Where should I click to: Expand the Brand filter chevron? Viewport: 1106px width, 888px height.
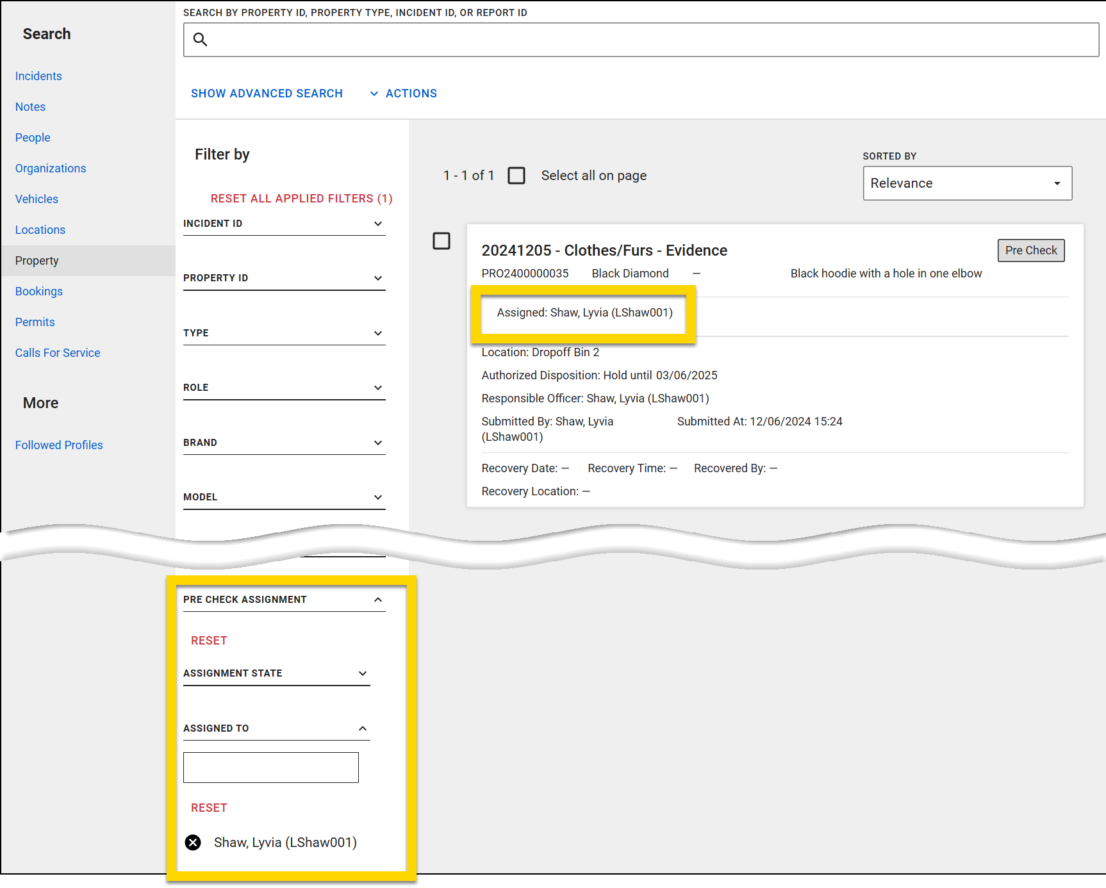[x=379, y=443]
